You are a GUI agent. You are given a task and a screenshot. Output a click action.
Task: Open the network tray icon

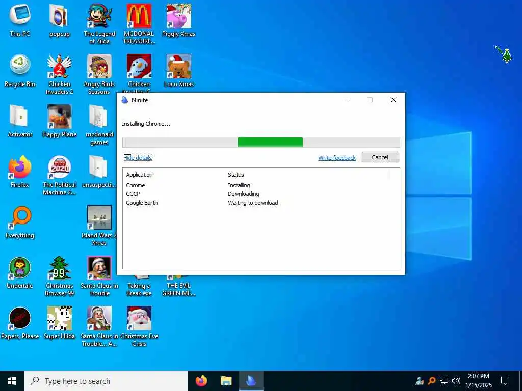pyautogui.click(x=444, y=381)
